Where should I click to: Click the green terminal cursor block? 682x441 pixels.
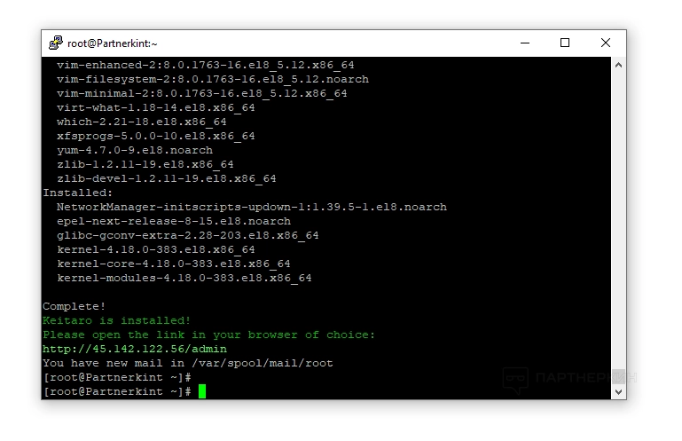click(x=202, y=391)
